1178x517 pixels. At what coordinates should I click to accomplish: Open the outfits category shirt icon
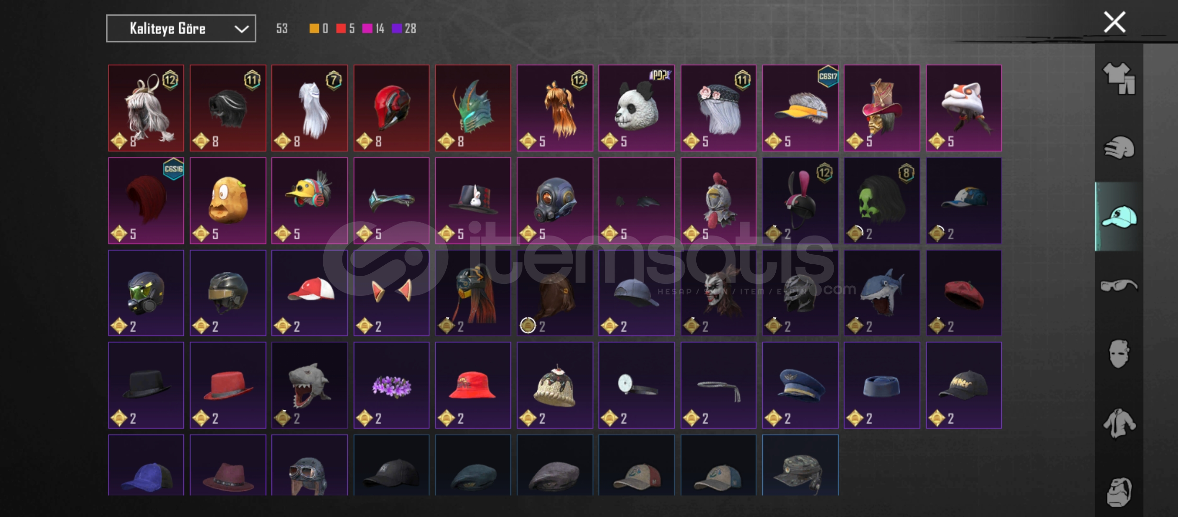coord(1119,79)
